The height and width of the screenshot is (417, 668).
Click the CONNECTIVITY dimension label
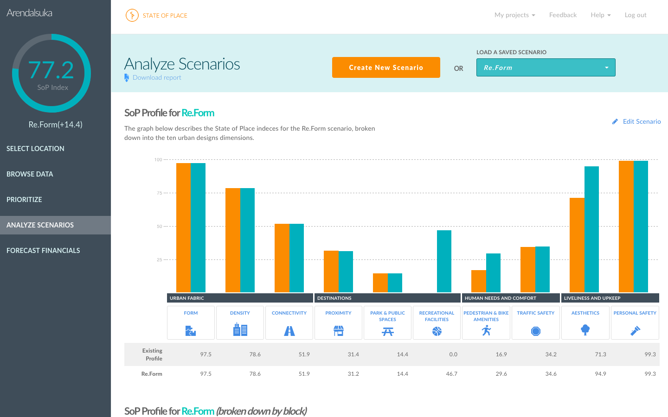(289, 313)
